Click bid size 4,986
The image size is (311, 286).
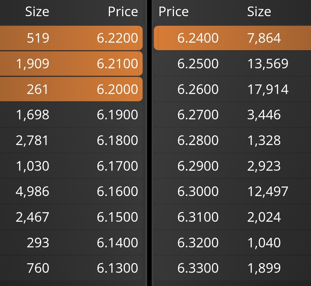[x=32, y=191]
